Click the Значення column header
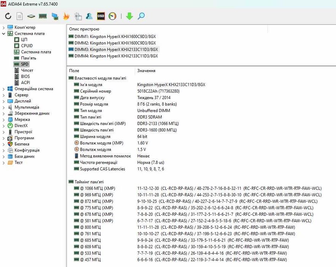This screenshot has height=267, width=336. pyautogui.click(x=146, y=71)
